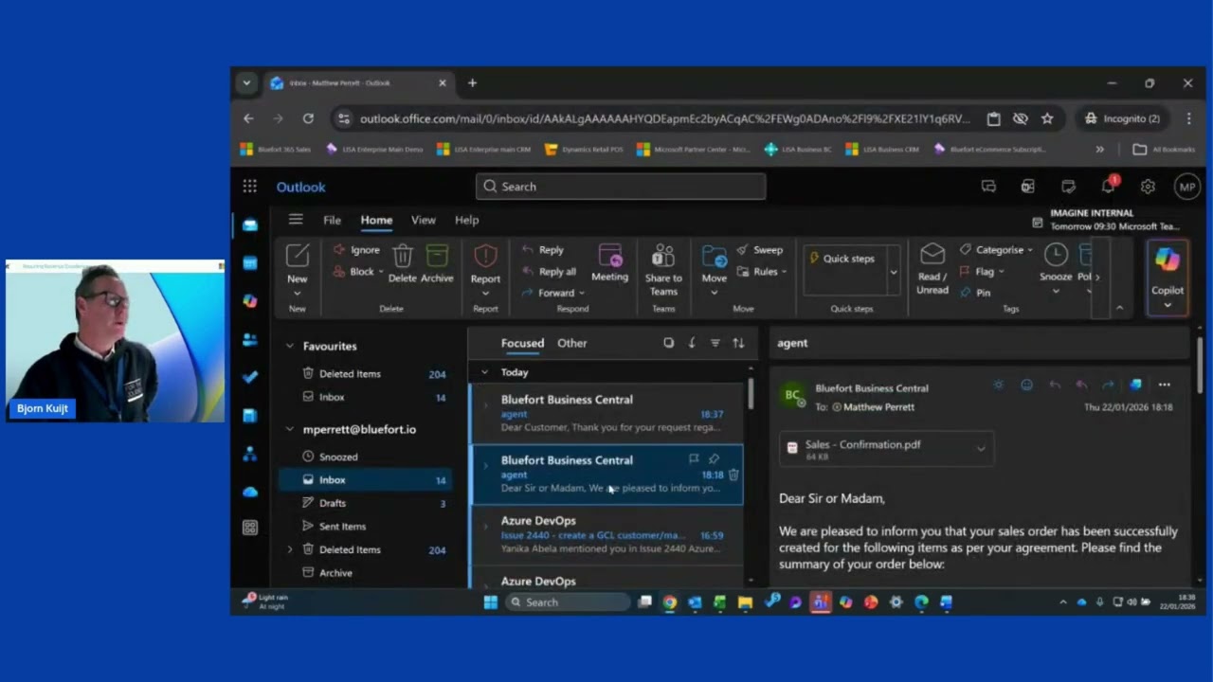Viewport: 1213px width, 682px height.
Task: Click Sweep in the Move group
Action: (760, 250)
